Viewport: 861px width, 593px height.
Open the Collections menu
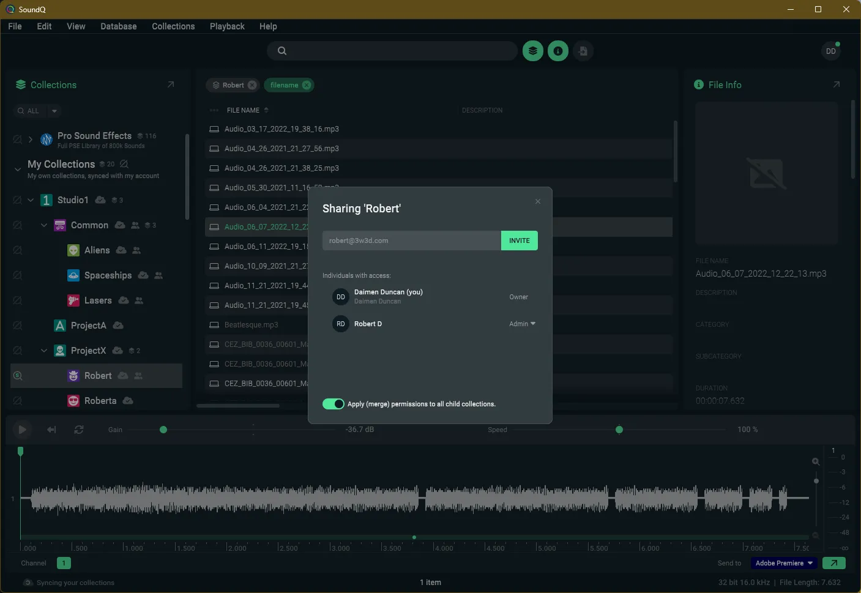click(x=173, y=26)
